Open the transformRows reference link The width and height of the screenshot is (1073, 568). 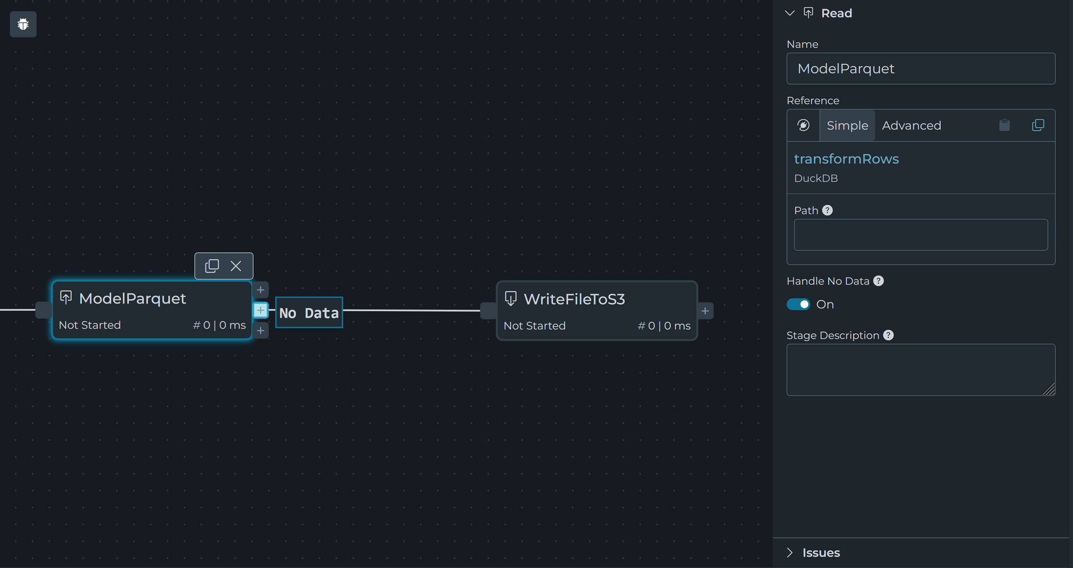[846, 159]
